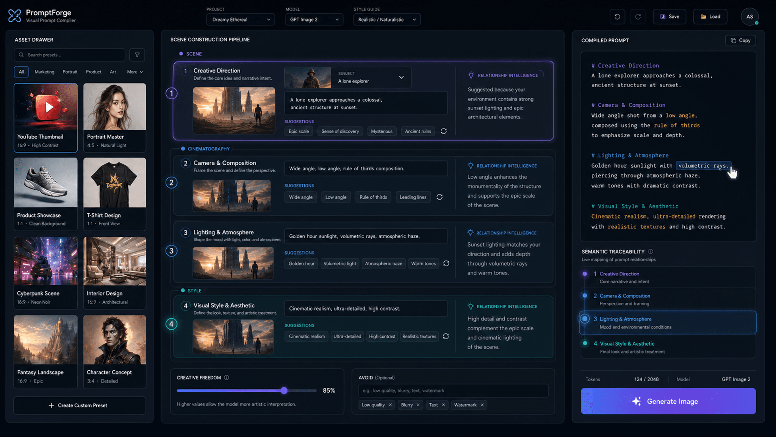Refresh Lighting & Atmosphere suggestions

(446, 263)
